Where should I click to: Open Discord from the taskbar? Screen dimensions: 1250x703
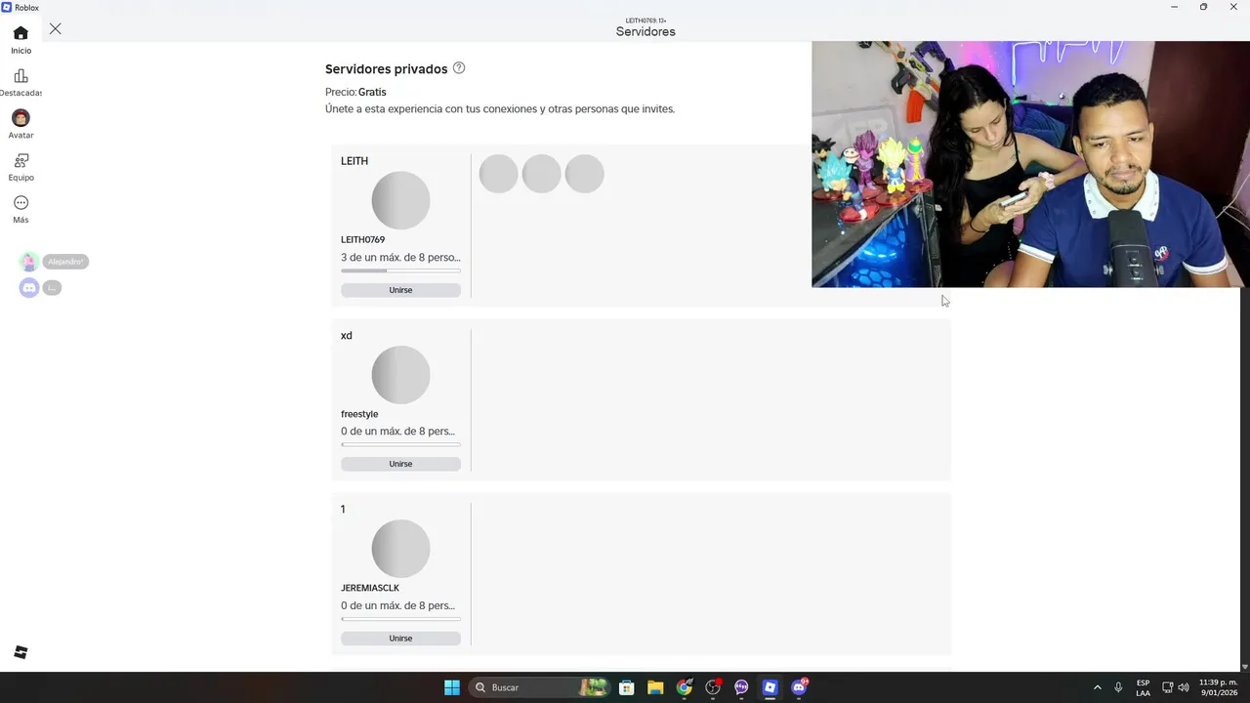coord(799,687)
